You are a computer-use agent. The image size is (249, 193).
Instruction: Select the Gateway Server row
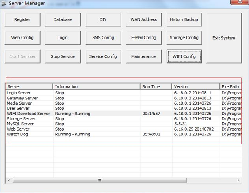pos(124,98)
